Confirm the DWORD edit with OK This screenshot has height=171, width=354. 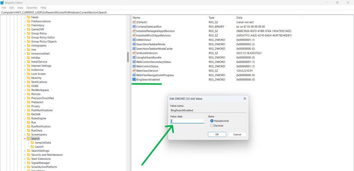(217, 134)
